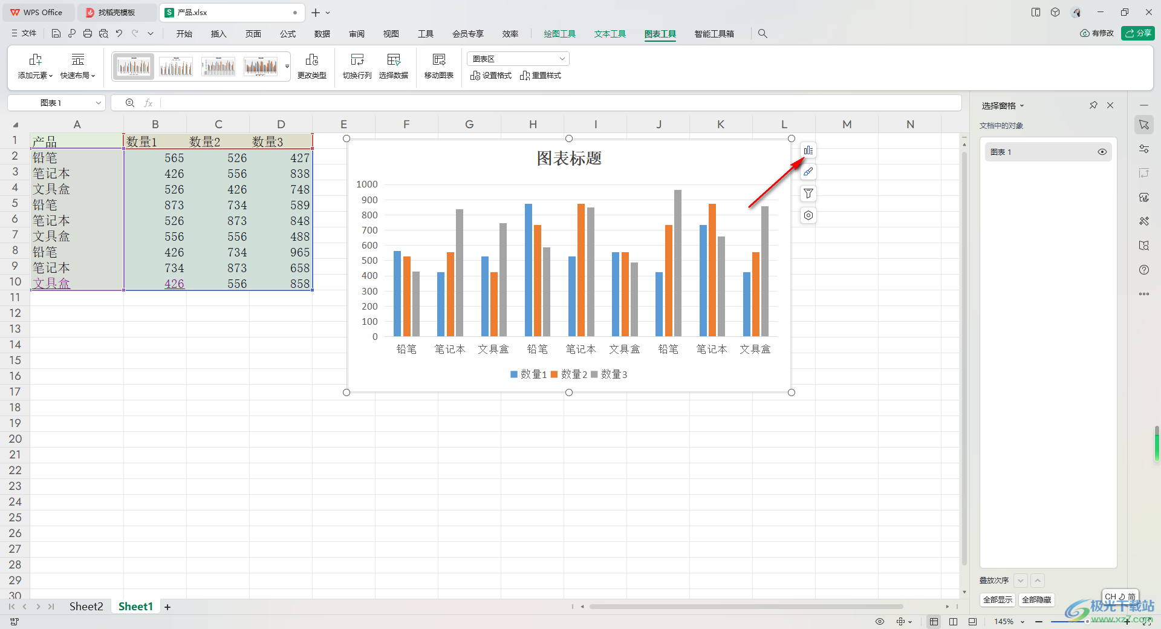This screenshot has height=629, width=1161.
Task: Open the chart filter funnel button
Action: 808,194
